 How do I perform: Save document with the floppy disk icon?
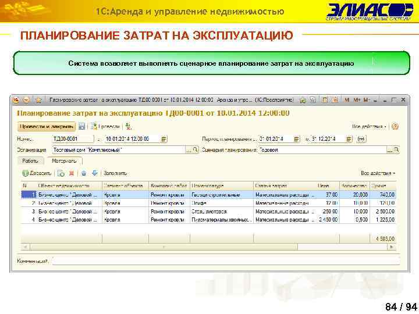[x=82, y=126]
